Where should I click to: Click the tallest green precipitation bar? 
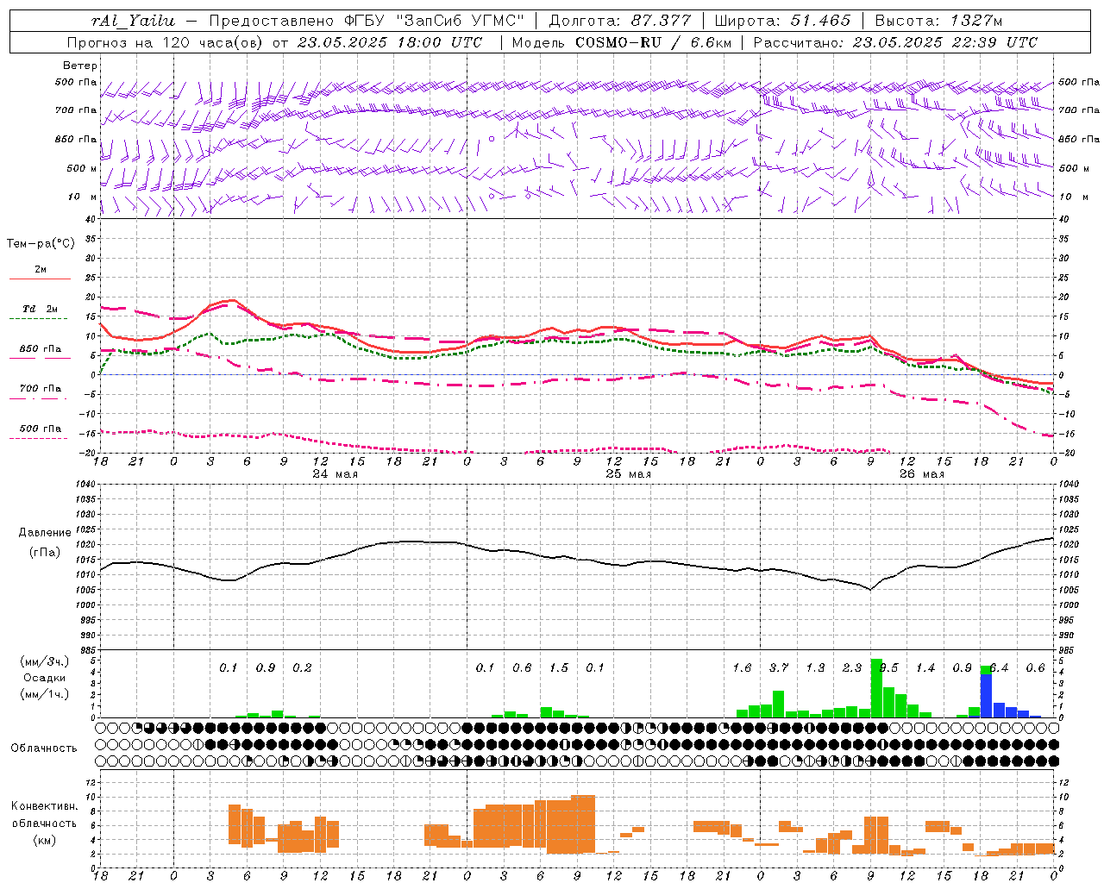point(876,688)
